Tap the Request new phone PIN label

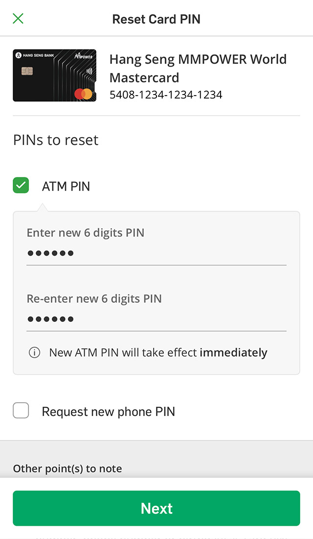click(x=108, y=412)
